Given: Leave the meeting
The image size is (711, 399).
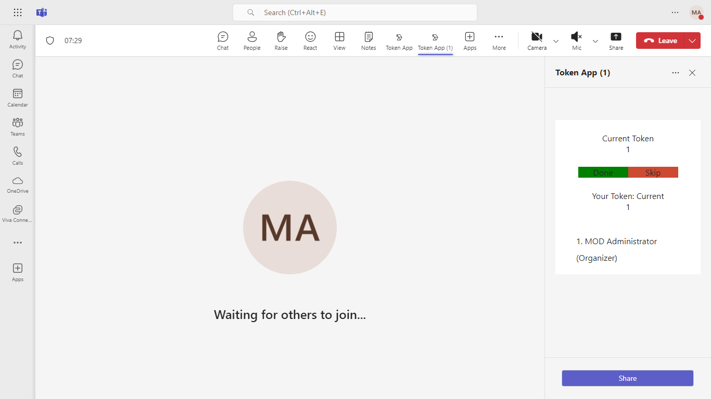Looking at the screenshot, I should pos(661,41).
